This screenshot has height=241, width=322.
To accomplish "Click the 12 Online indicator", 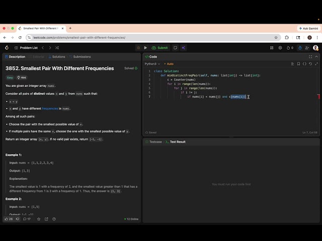I will (131, 219).
